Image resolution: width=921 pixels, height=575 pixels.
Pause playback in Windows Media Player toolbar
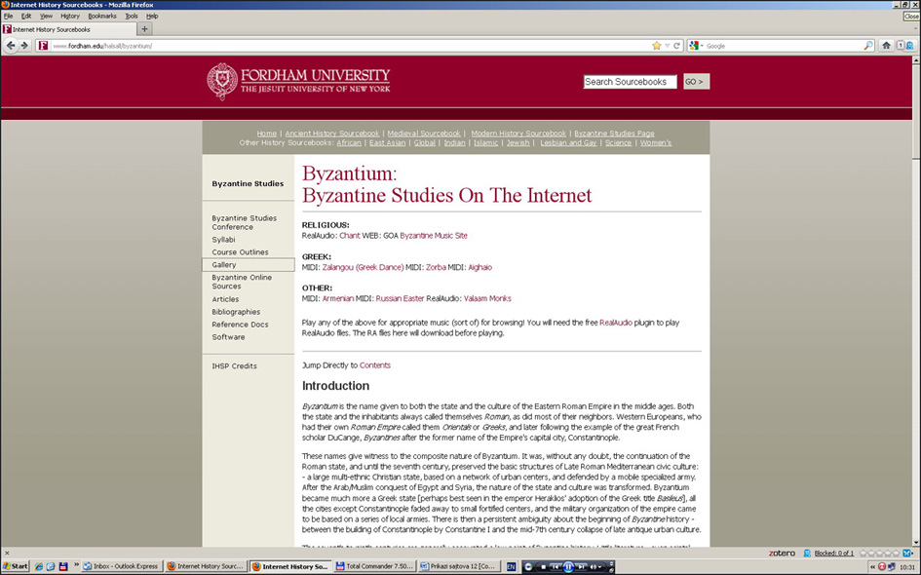pyautogui.click(x=567, y=566)
